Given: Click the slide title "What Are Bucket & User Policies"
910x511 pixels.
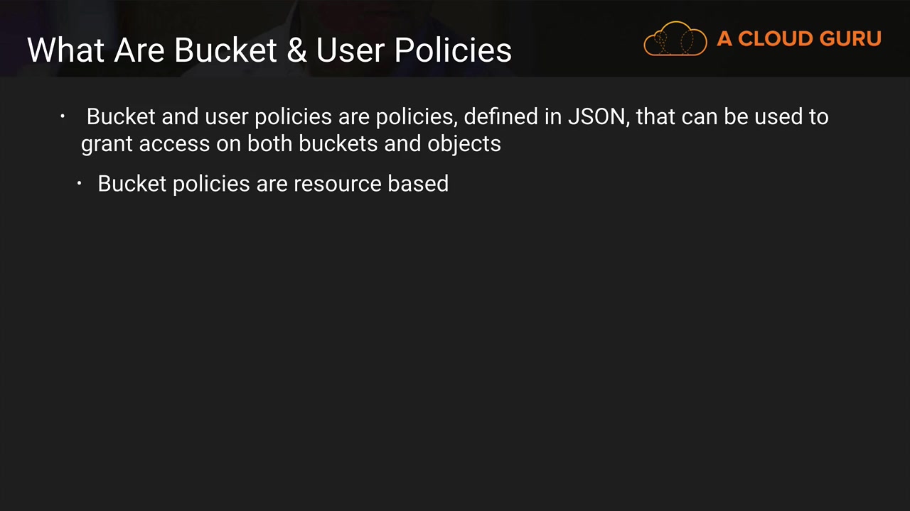Looking at the screenshot, I should coord(269,50).
